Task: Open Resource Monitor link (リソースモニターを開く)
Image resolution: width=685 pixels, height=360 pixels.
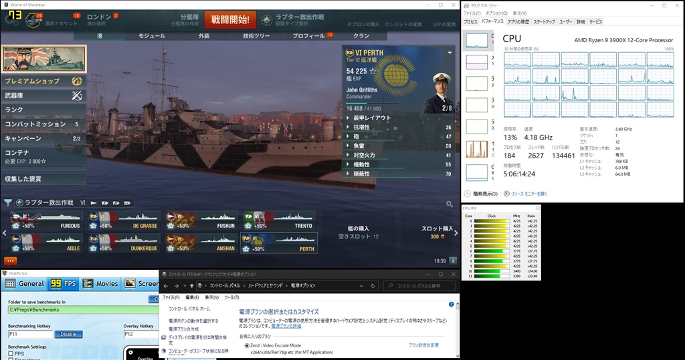Action: coord(529,193)
